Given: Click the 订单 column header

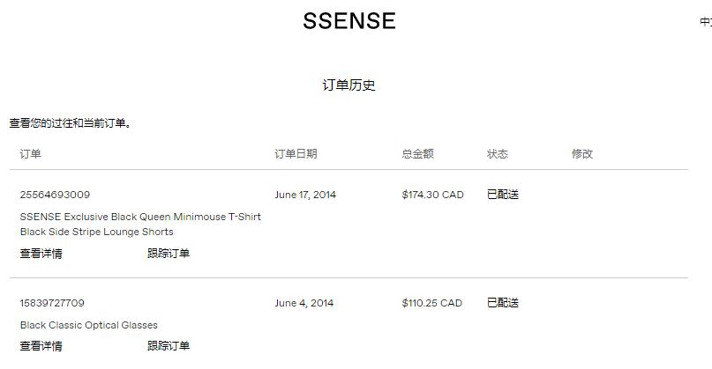Looking at the screenshot, I should click(x=30, y=153).
